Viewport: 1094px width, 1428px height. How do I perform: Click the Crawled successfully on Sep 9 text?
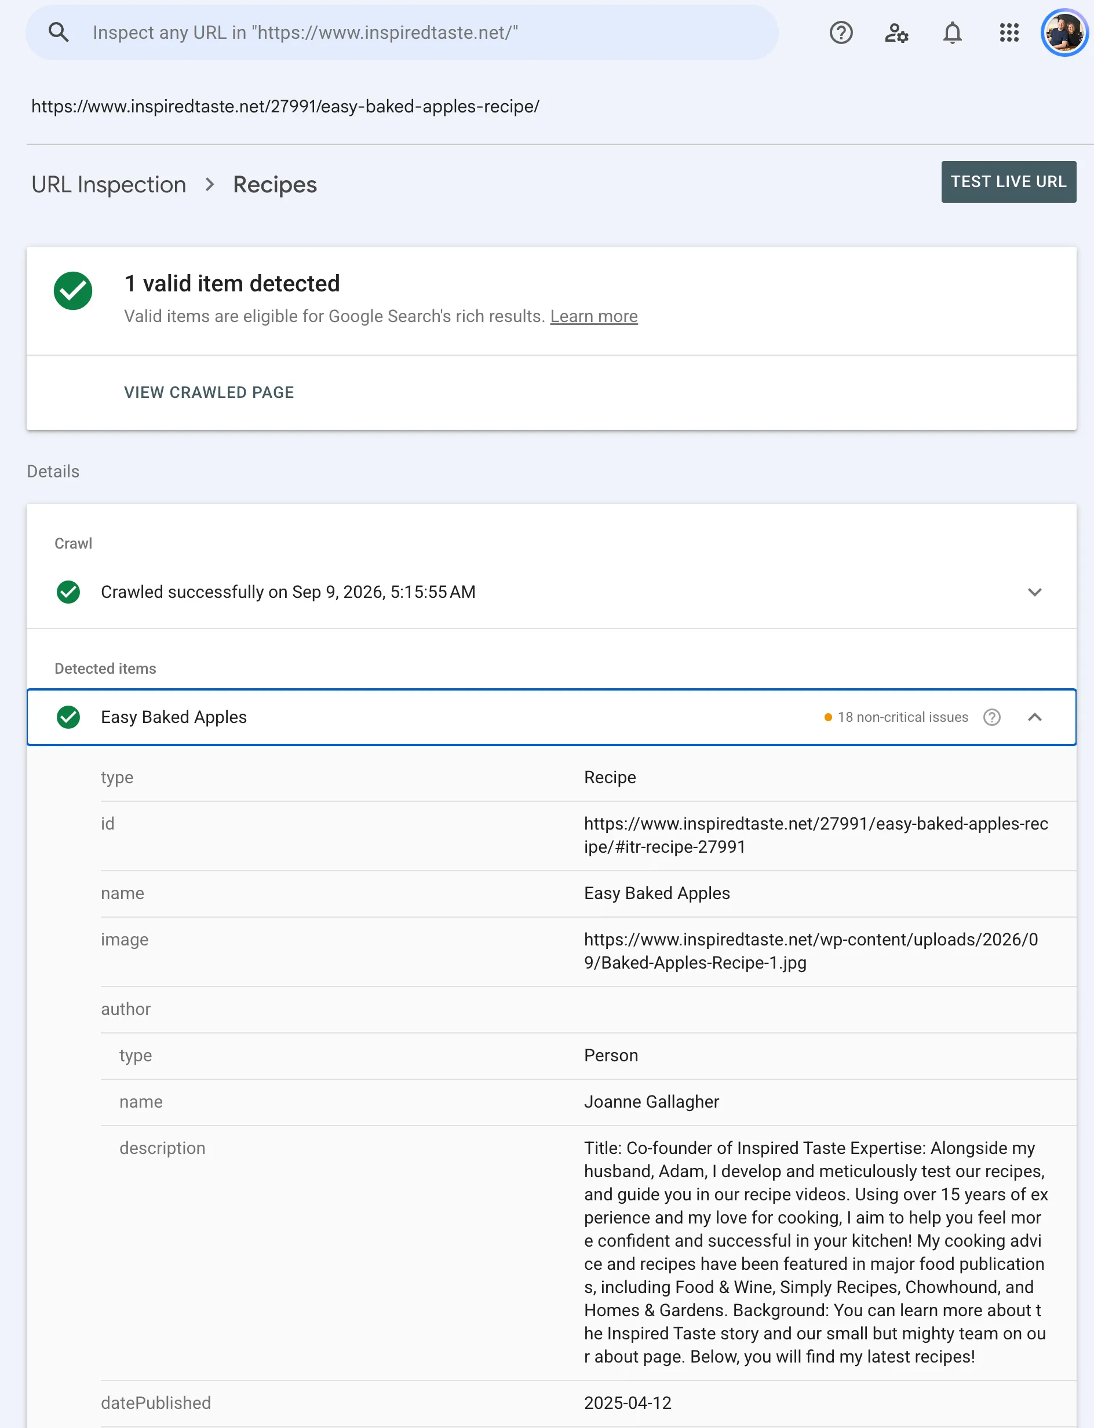point(288,592)
